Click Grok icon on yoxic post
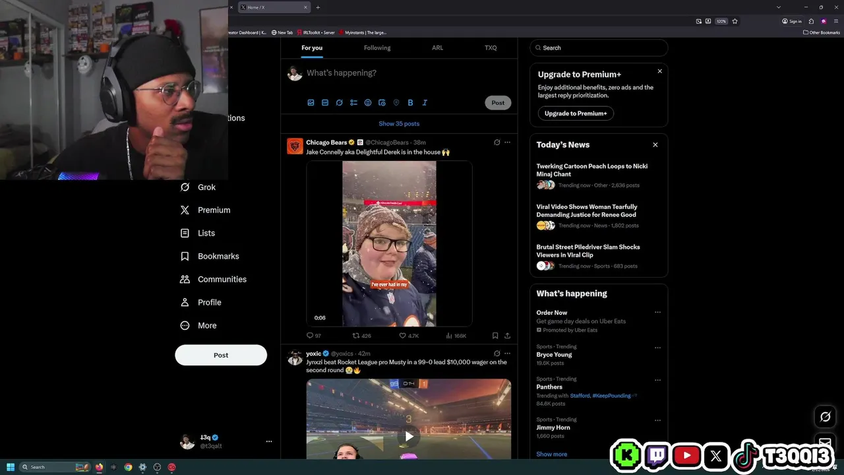 [497, 354]
